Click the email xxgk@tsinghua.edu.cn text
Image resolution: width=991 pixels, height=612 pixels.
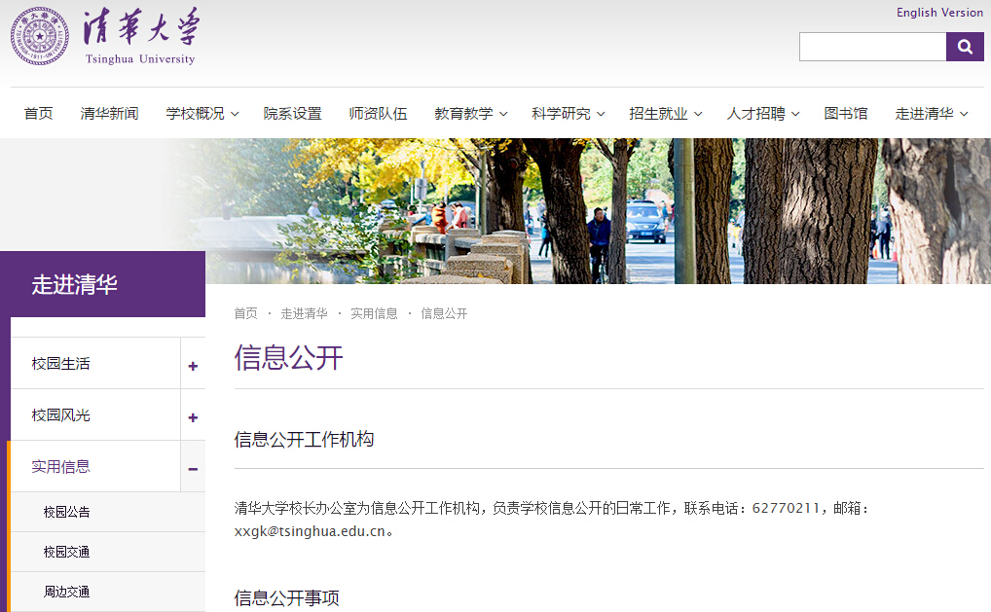310,532
